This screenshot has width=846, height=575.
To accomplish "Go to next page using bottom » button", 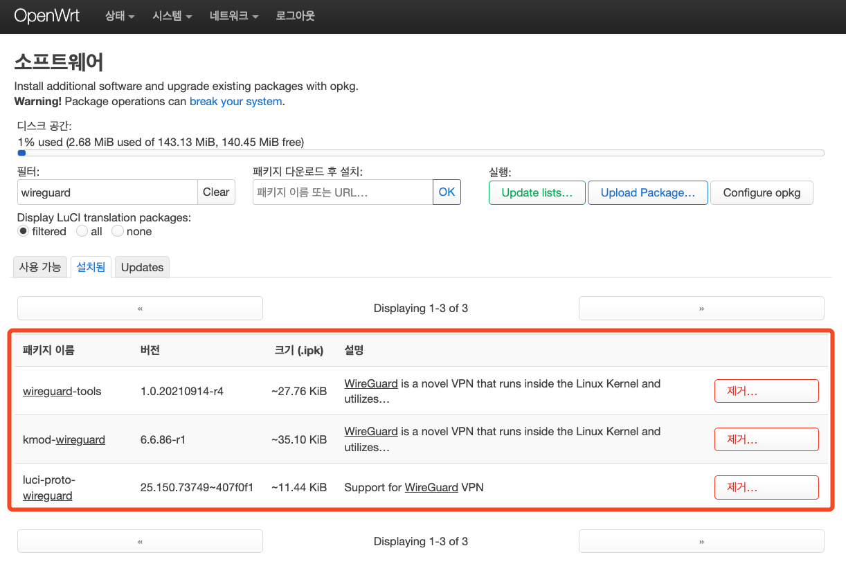I will tap(701, 541).
